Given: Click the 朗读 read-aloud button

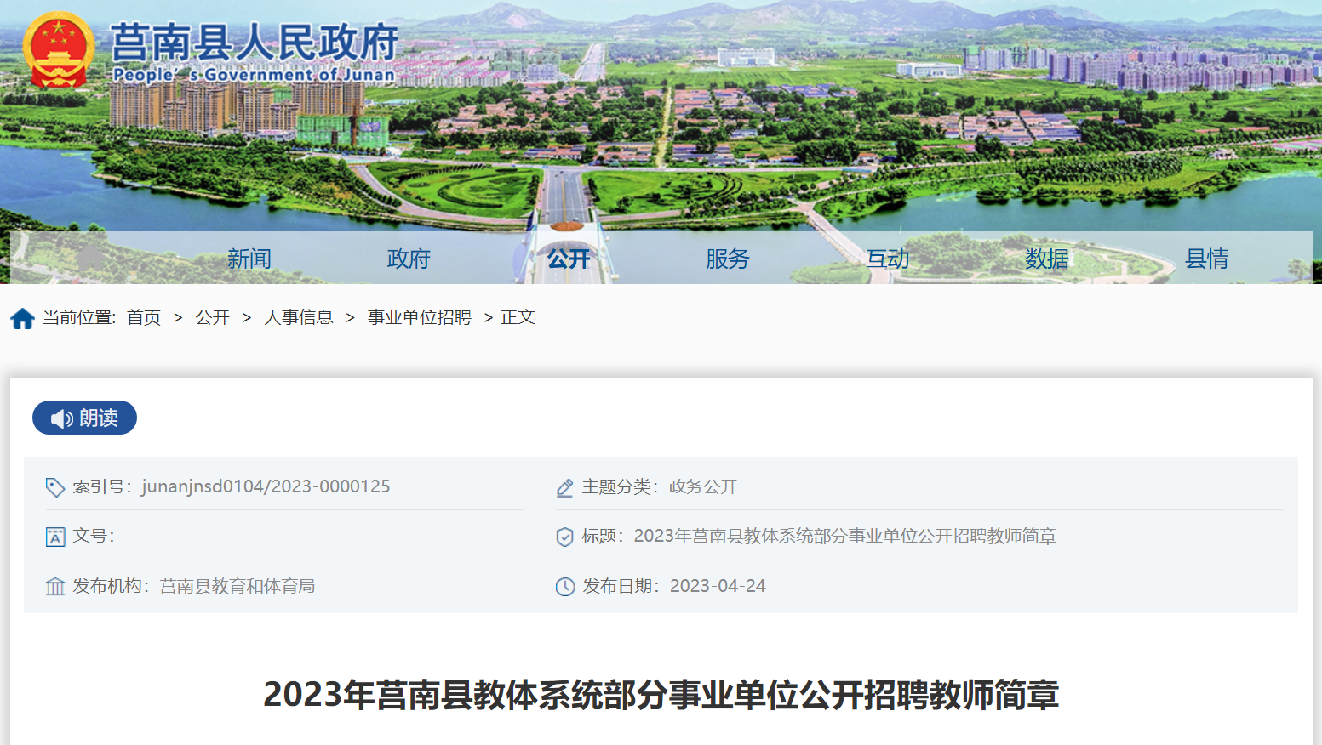Looking at the screenshot, I should tap(84, 418).
